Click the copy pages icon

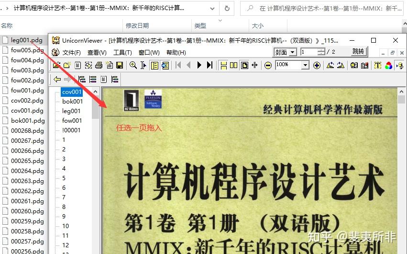[x=110, y=65]
